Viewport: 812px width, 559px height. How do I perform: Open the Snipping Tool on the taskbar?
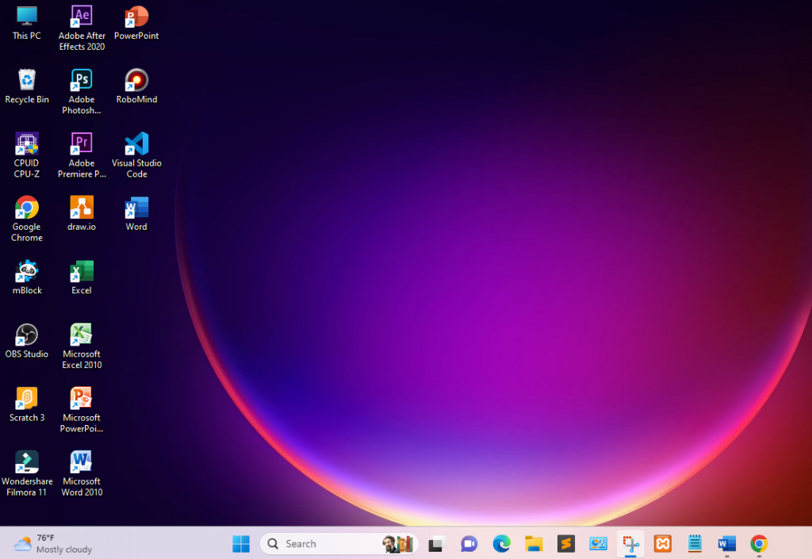(630, 544)
